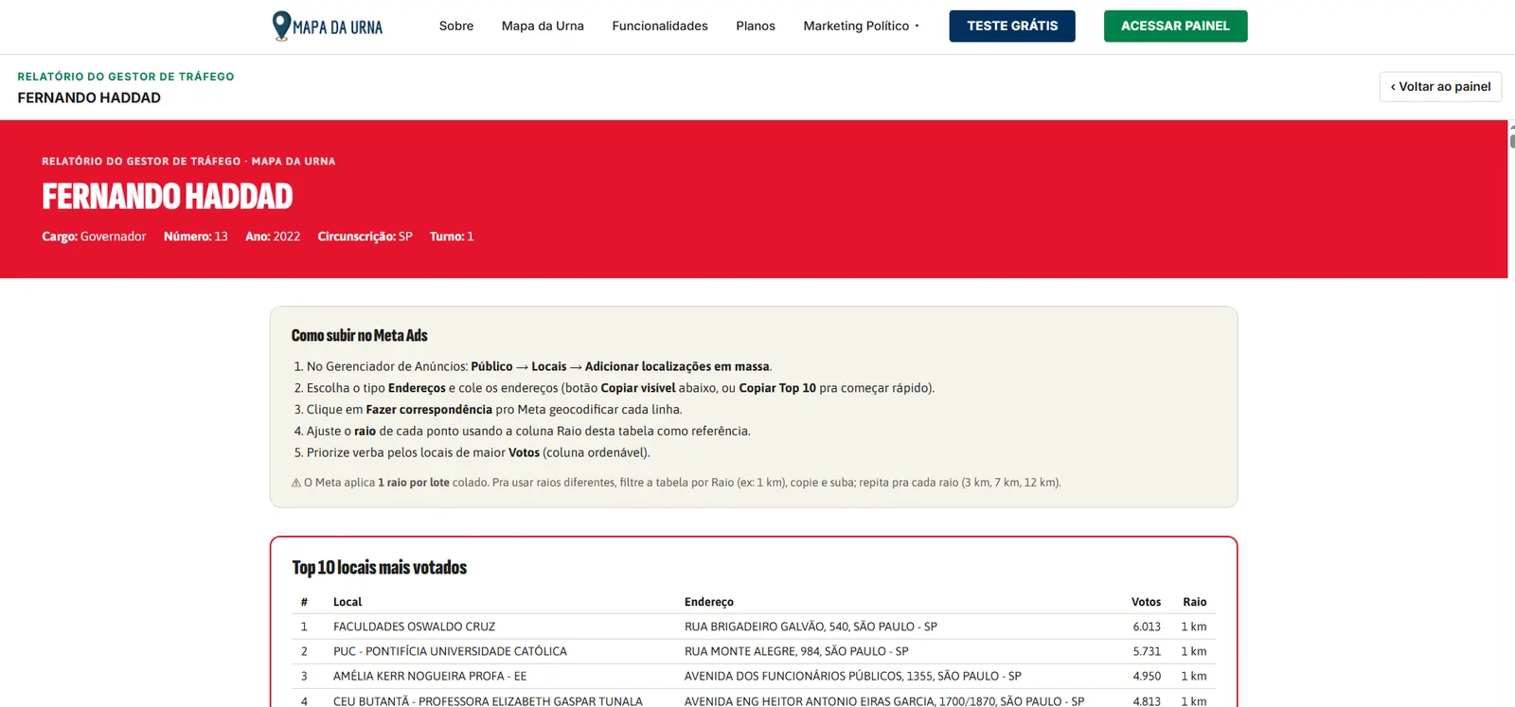The height and width of the screenshot is (707, 1515).
Task: Click the Como subir no Meta Ads heading
Action: pos(360,335)
